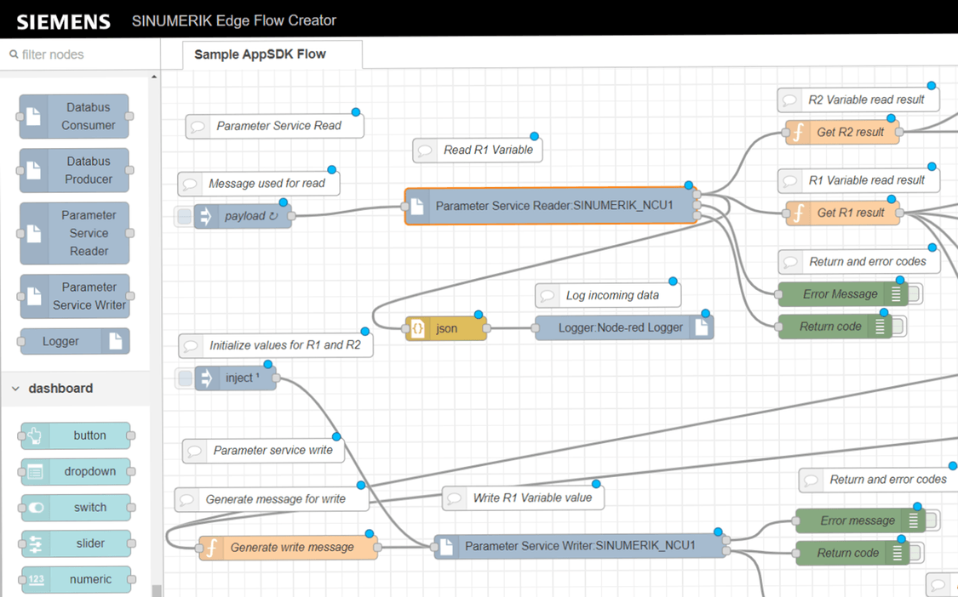Select the Parameter Service Reader:SINUMERIK_NCU1 node

click(550, 206)
